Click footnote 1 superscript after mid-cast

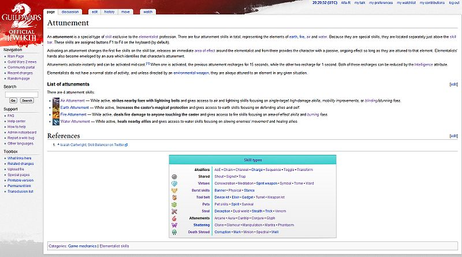tap(148, 64)
